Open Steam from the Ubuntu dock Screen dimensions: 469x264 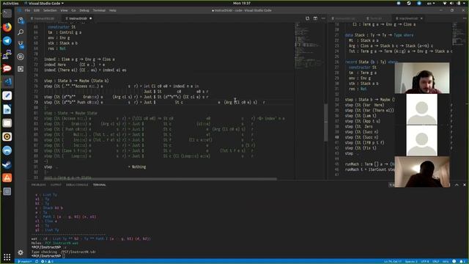[7, 164]
